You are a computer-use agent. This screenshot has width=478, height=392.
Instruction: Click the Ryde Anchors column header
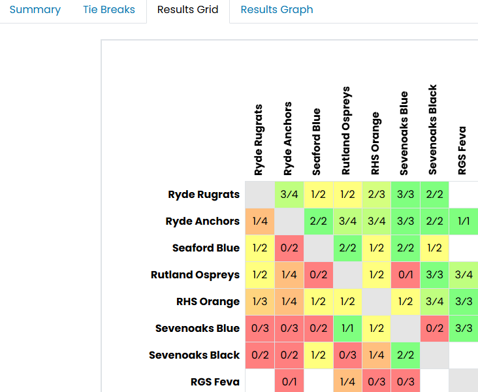tap(288, 139)
